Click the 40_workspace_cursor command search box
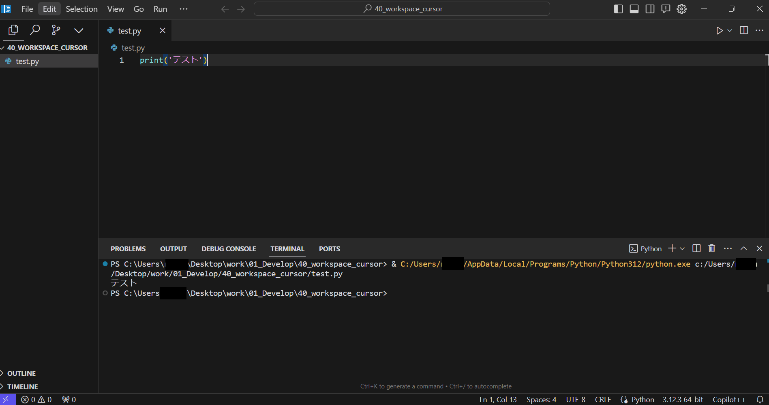Viewport: 769px width, 405px height. [402, 9]
